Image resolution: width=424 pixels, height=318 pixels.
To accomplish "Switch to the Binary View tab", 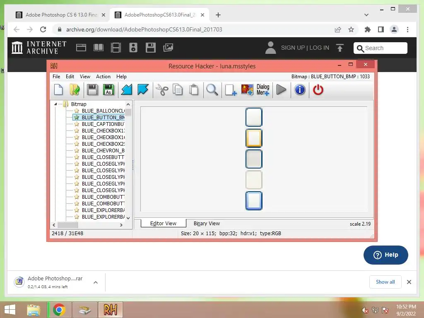I will pyautogui.click(x=207, y=223).
